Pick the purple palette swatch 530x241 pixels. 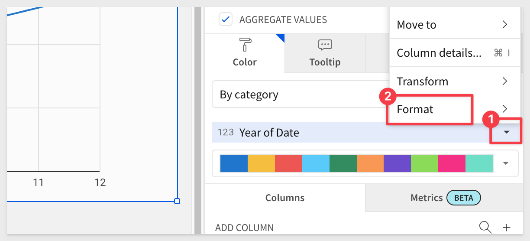(x=397, y=163)
